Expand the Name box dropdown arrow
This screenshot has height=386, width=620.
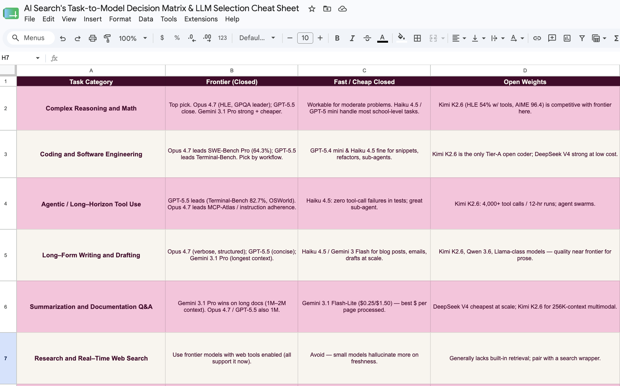(38, 58)
